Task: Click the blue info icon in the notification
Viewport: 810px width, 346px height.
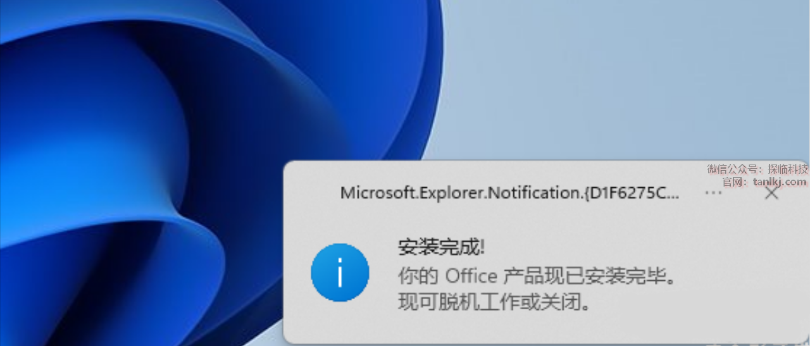Action: 340,273
